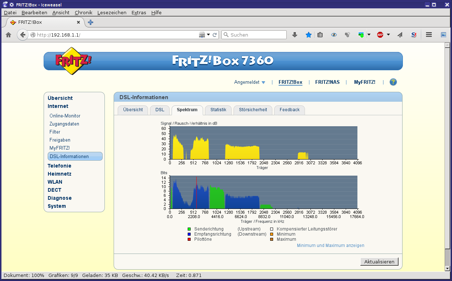
Task: Select DSL-Informationen in the sidebar
Action: click(75, 156)
